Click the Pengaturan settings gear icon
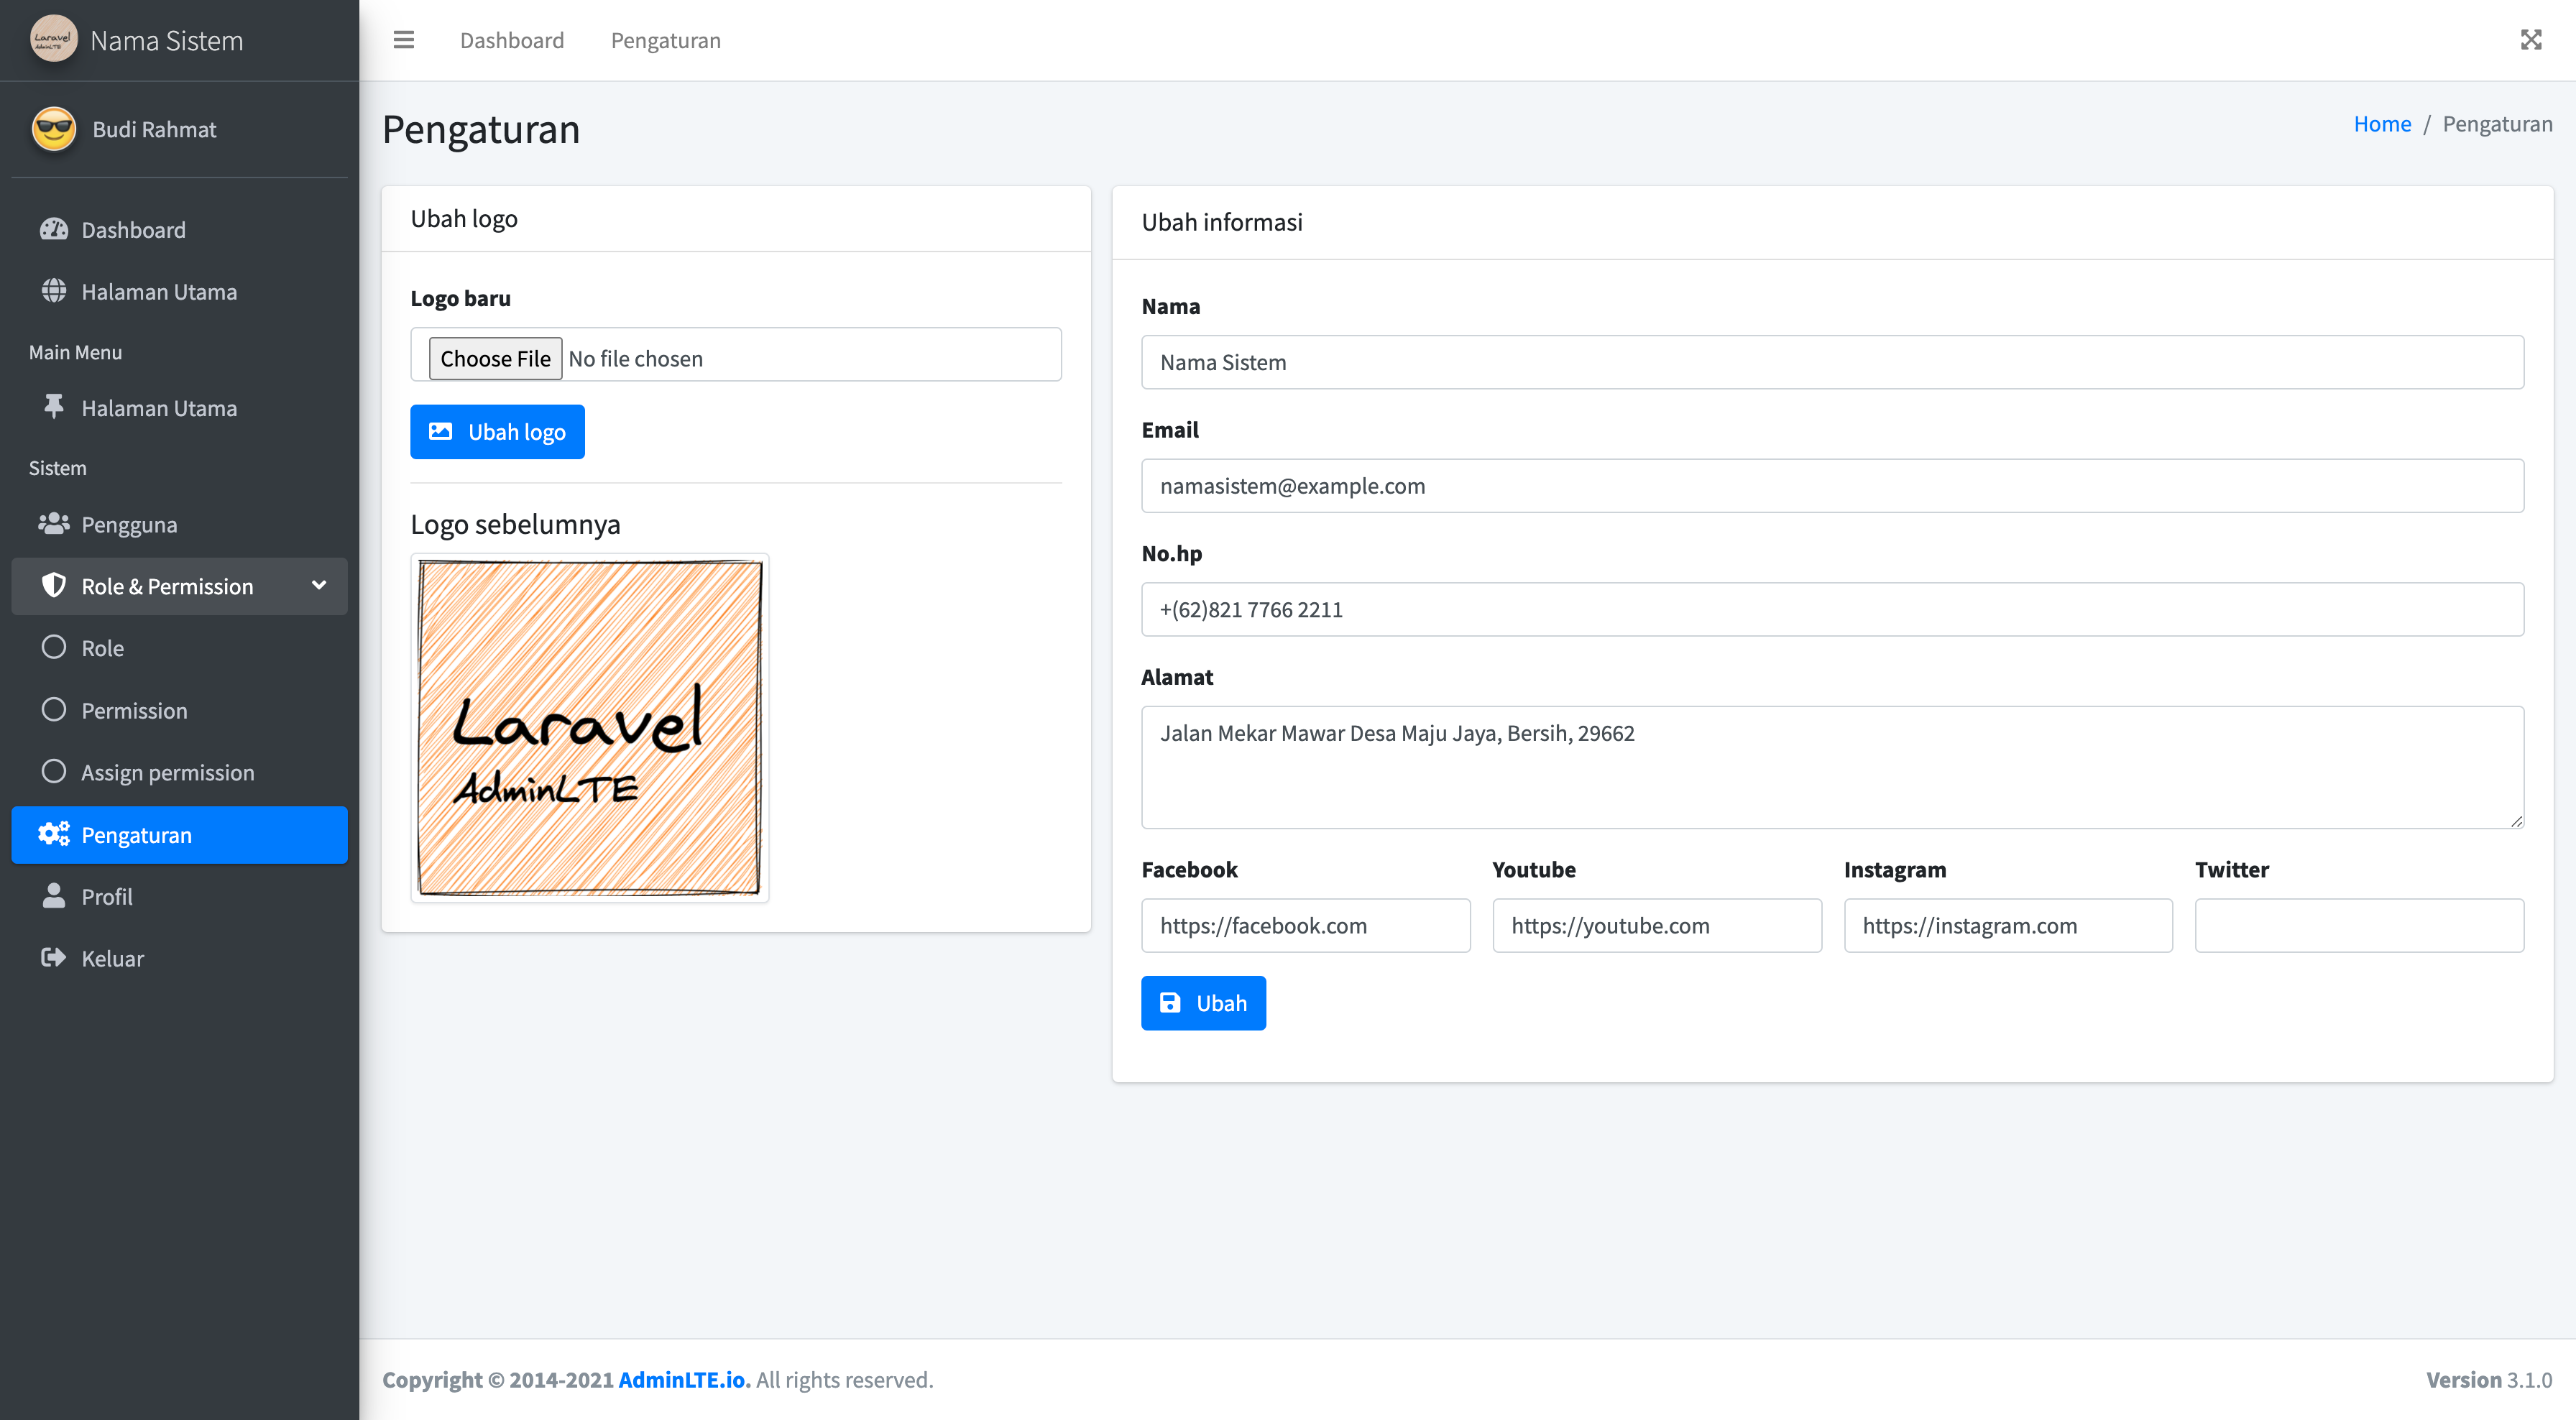 (x=52, y=834)
